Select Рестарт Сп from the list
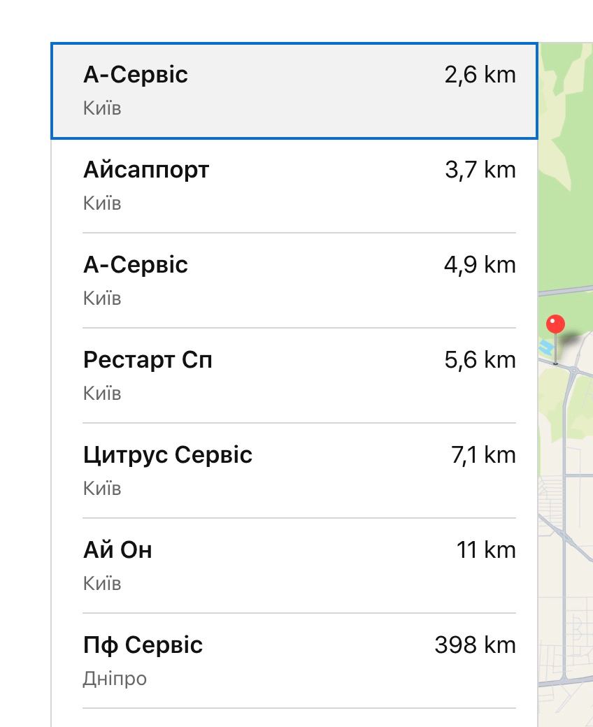The image size is (593, 727). click(x=294, y=375)
